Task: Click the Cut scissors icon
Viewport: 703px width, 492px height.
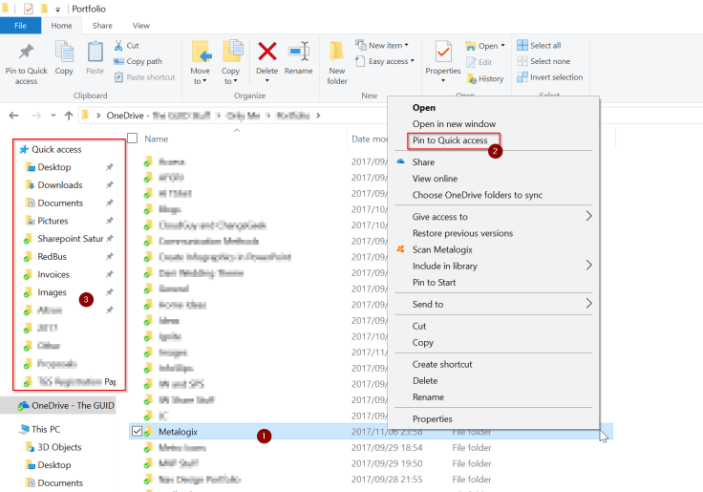Action: 118,45
